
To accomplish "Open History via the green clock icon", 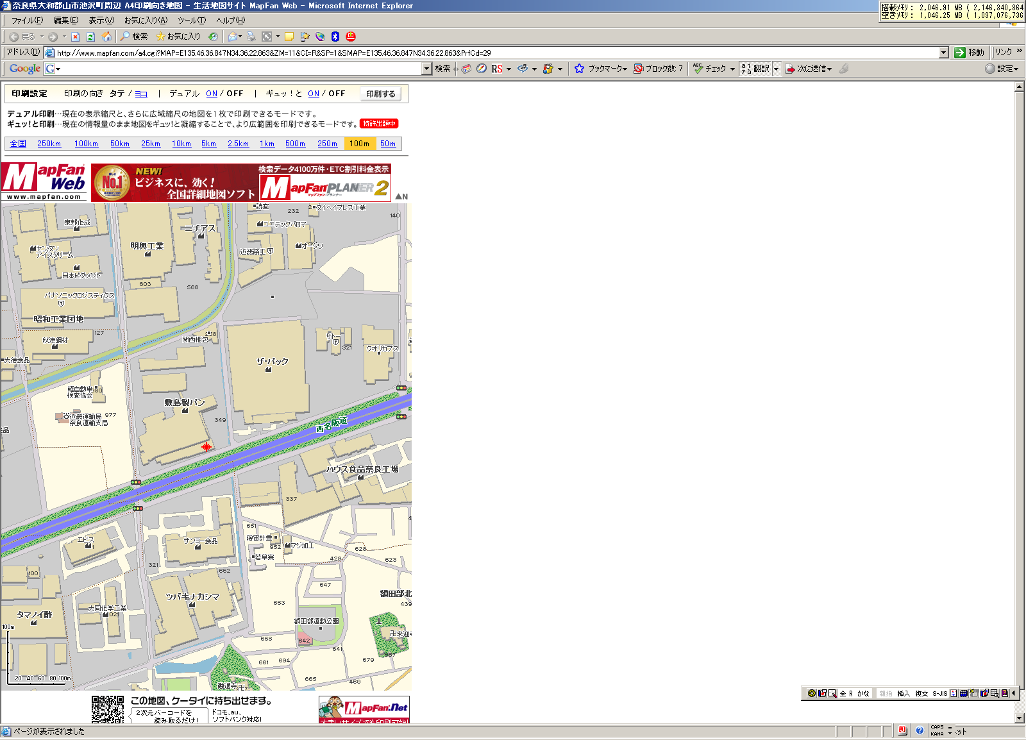I will coord(213,37).
